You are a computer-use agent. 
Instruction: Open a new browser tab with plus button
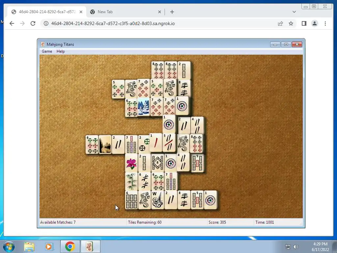pyautogui.click(x=172, y=12)
